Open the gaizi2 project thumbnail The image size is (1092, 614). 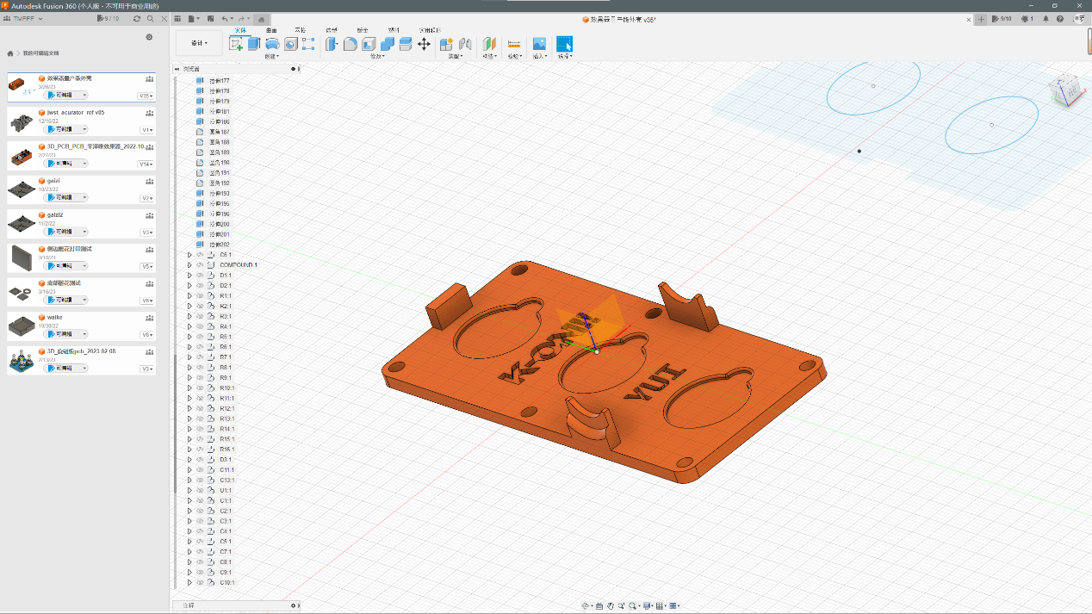[x=21, y=224]
